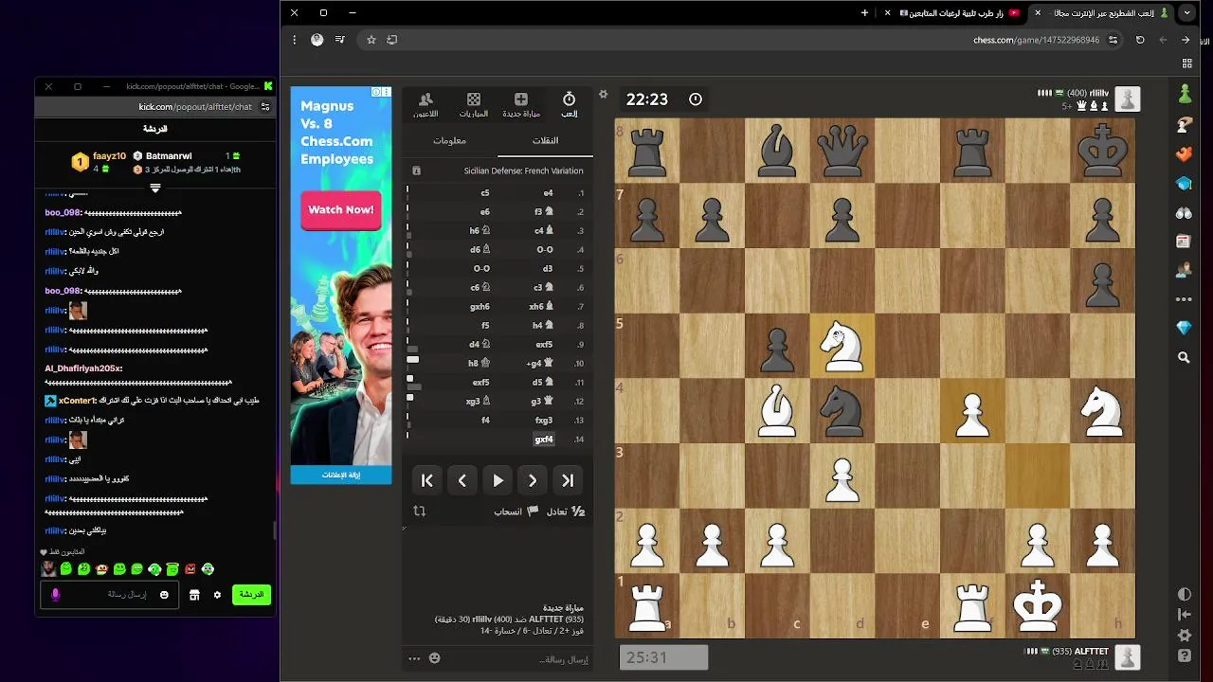
Task: Open the Games tab (المباريات)
Action: tap(474, 104)
